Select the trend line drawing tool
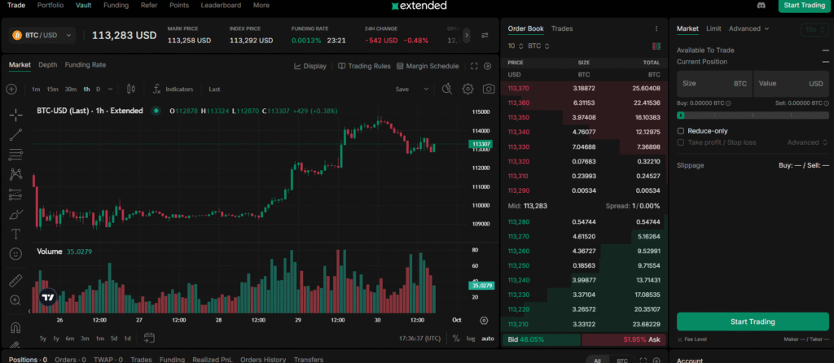Viewport: 834px width, 363px height. (x=16, y=134)
